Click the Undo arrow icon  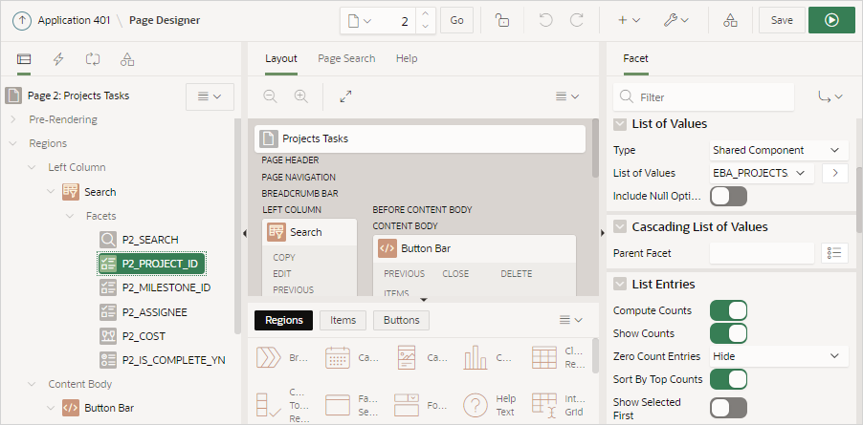pyautogui.click(x=545, y=21)
